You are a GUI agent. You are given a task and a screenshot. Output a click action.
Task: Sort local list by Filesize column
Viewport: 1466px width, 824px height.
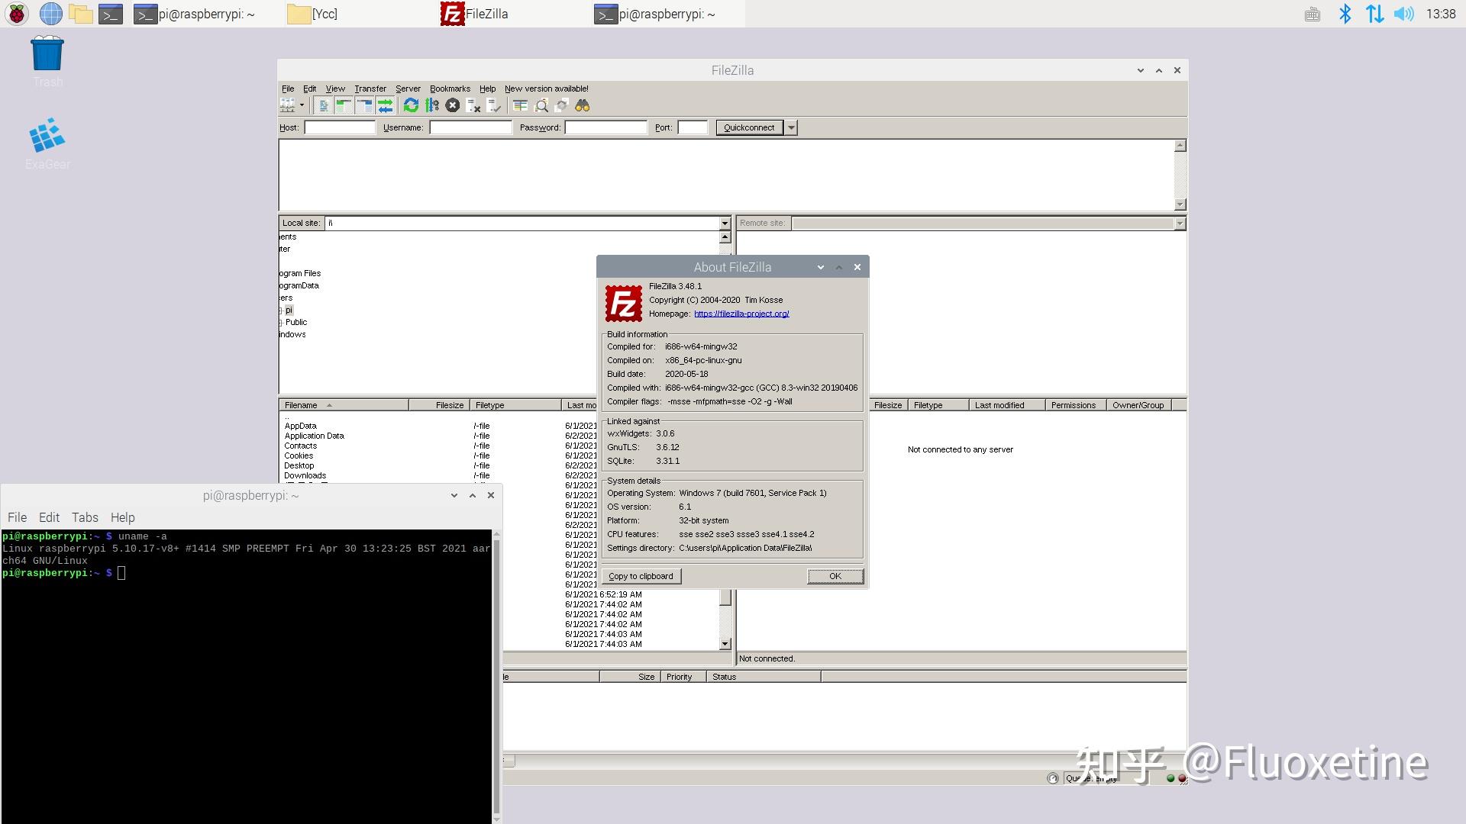point(439,405)
